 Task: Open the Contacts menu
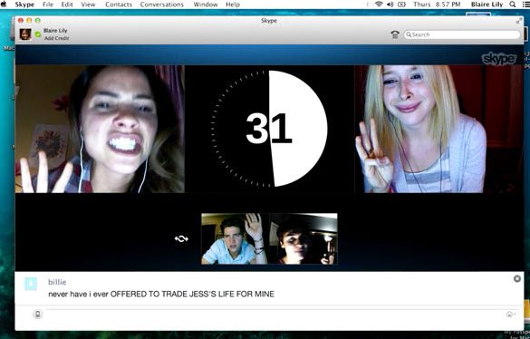119,5
